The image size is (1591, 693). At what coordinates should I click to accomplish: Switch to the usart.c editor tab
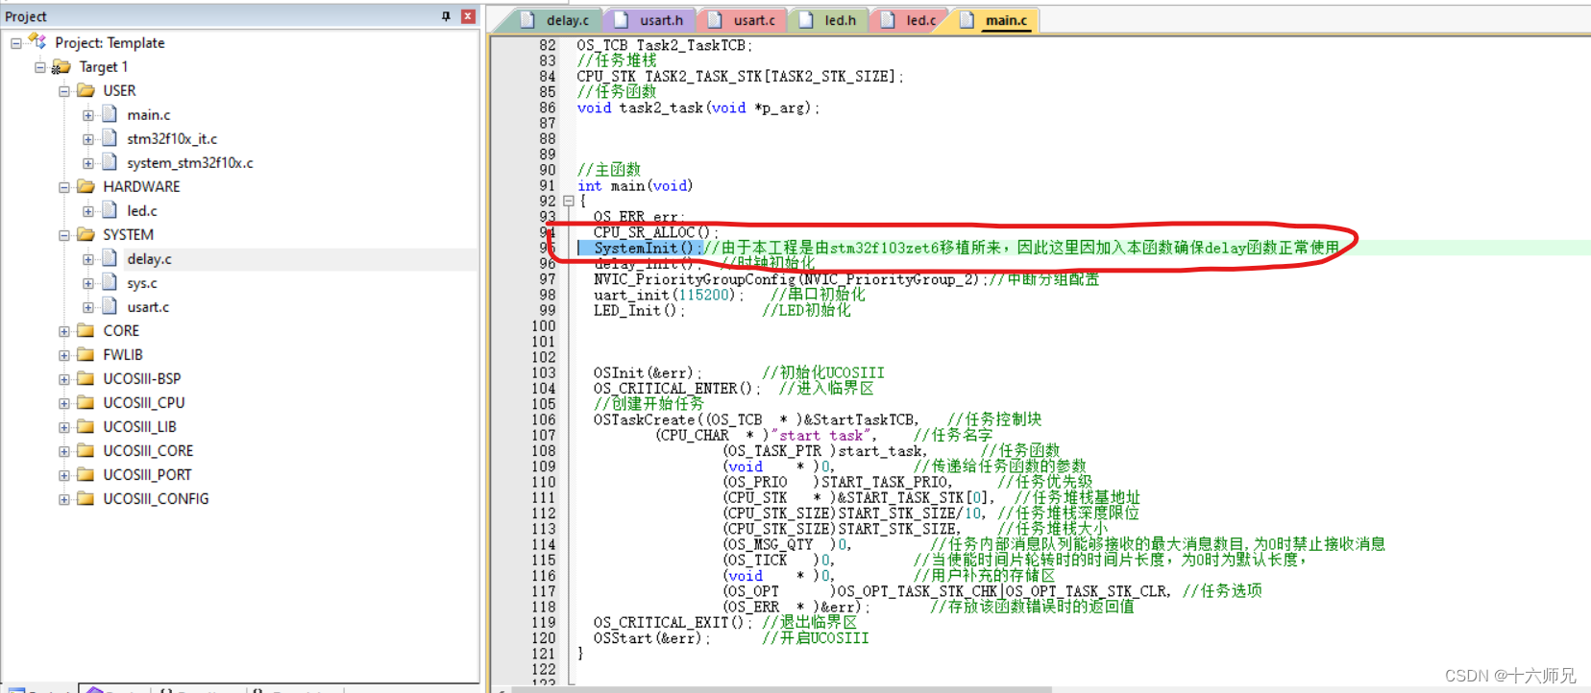[x=744, y=20]
